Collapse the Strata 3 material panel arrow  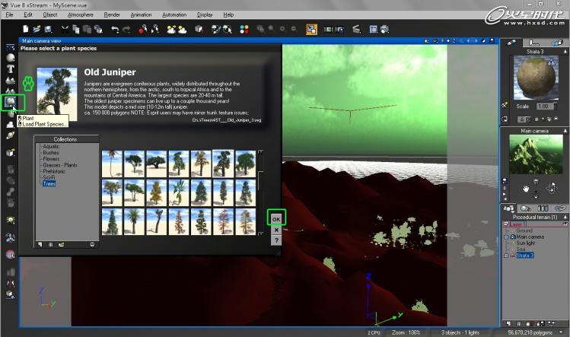(565, 52)
